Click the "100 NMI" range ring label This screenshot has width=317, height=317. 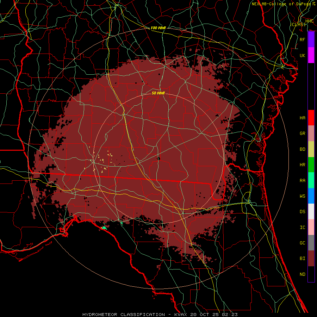click(158, 28)
